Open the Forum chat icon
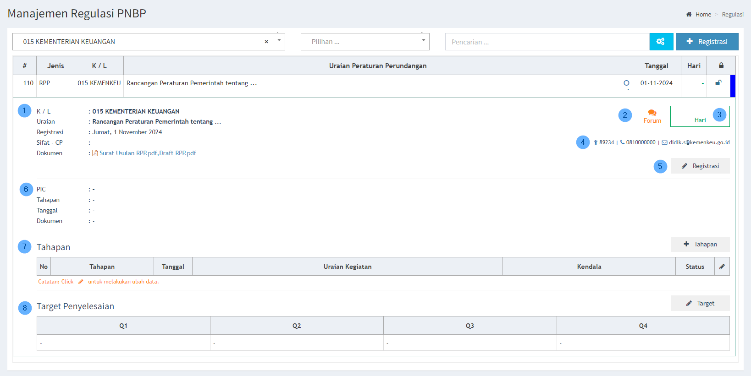Screen dimensions: 751x376 point(652,113)
